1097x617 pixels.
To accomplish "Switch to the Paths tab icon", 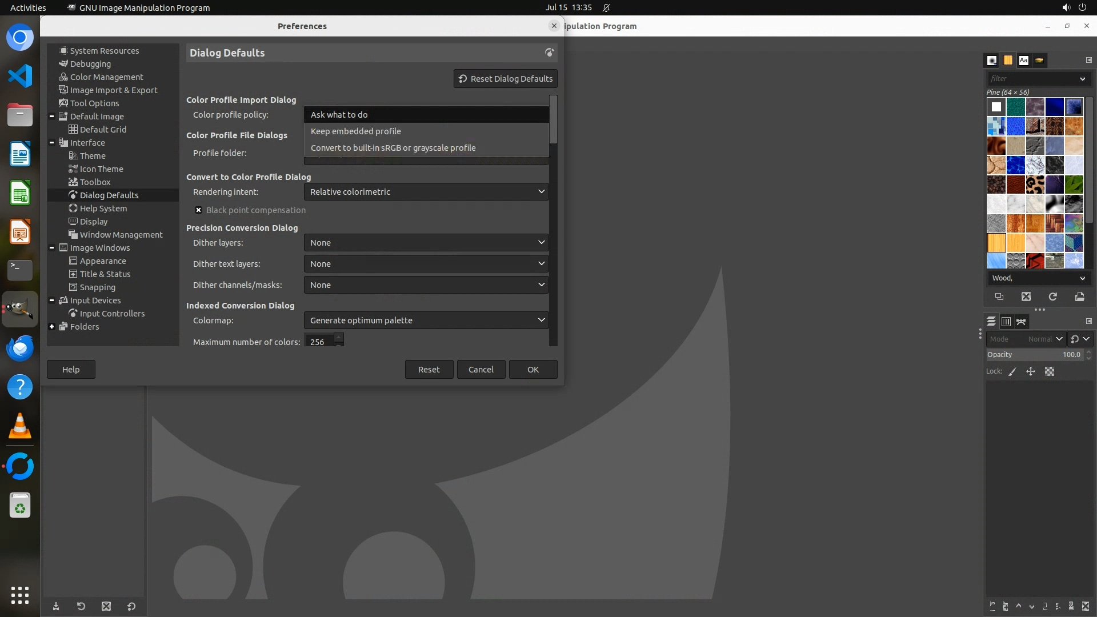I will click(x=1021, y=322).
